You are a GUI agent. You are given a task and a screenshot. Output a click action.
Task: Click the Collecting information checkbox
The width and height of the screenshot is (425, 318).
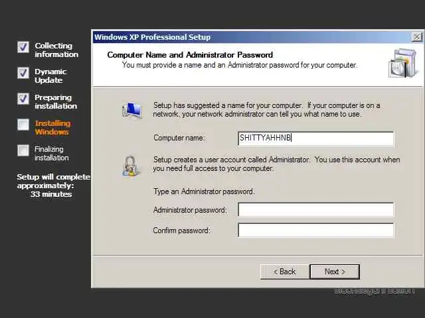(x=23, y=47)
